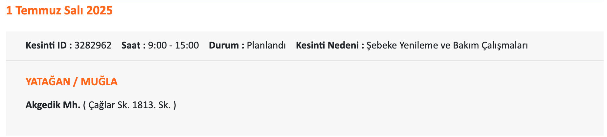The width and height of the screenshot is (607, 137).
Task: Click the start time 9:00
Action: pos(157,45)
